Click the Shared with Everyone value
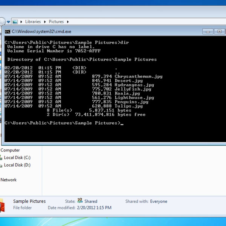Image resolution: width=226 pixels, height=226 pixels. click(x=159, y=201)
